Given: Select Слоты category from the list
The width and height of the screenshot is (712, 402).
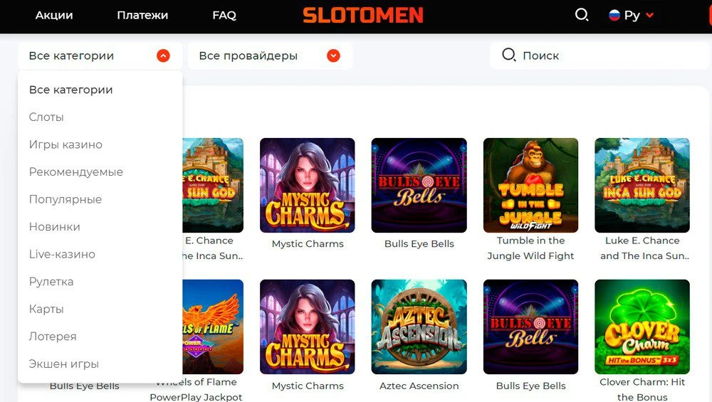Looking at the screenshot, I should click(46, 117).
